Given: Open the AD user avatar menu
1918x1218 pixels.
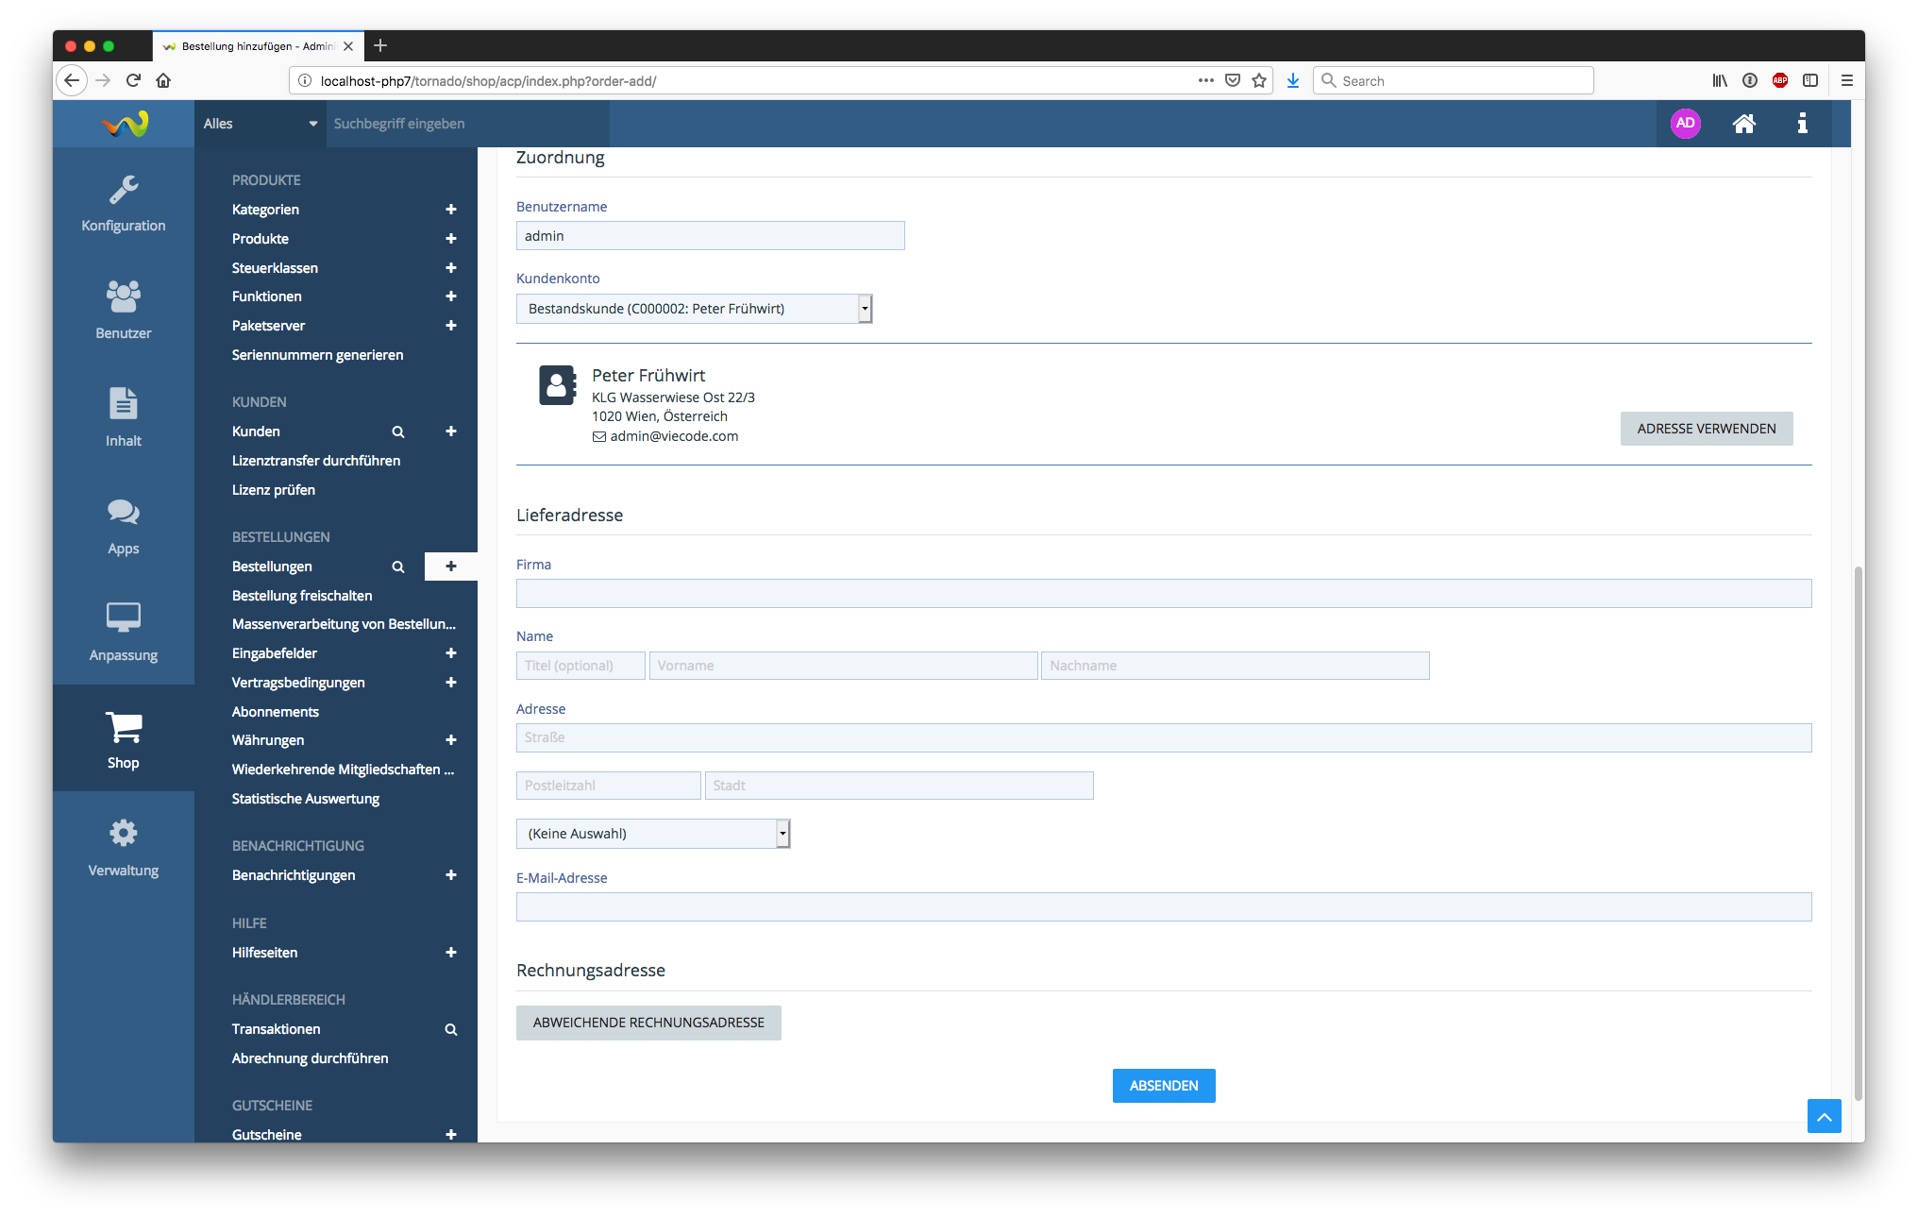Looking at the screenshot, I should (1685, 124).
